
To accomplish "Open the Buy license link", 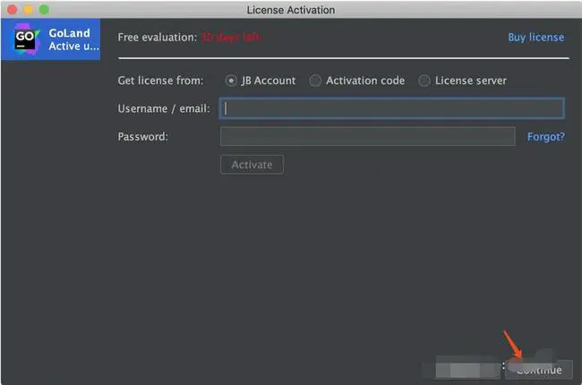I will pyautogui.click(x=535, y=38).
